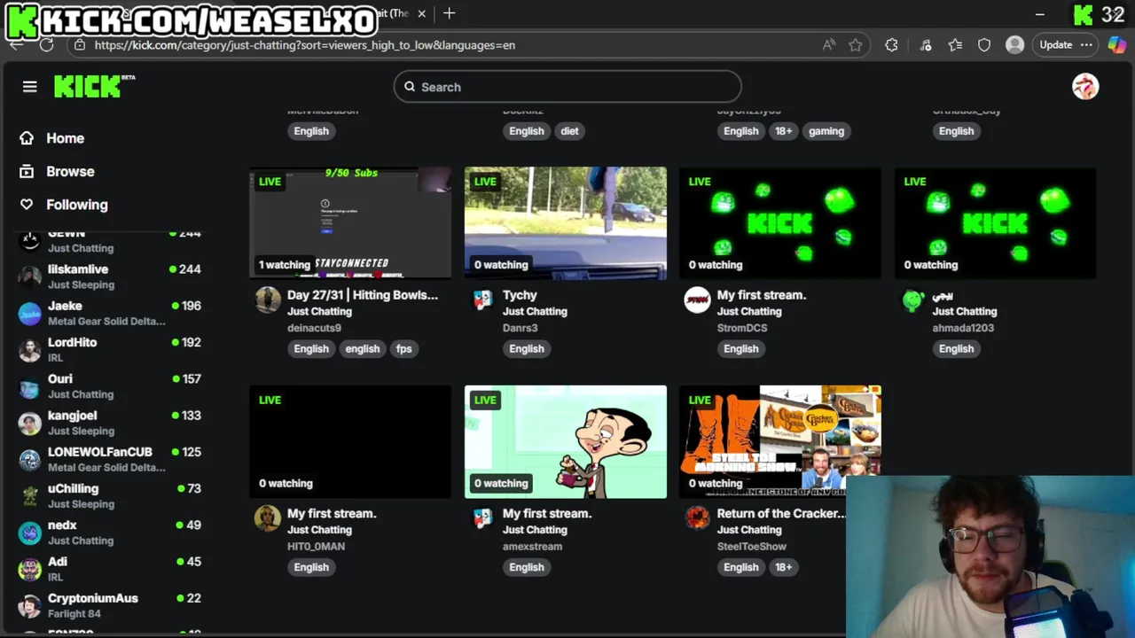1135x638 pixels.
Task: Click deinacuts9 channel avatar
Action: 268,300
